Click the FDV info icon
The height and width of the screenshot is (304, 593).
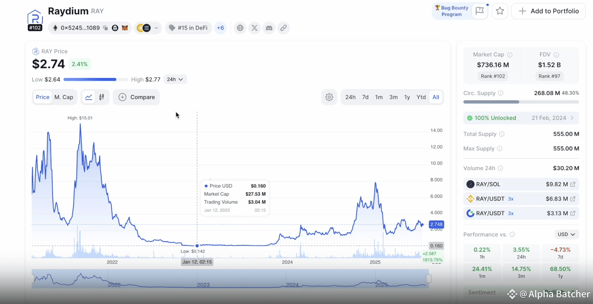click(x=556, y=55)
